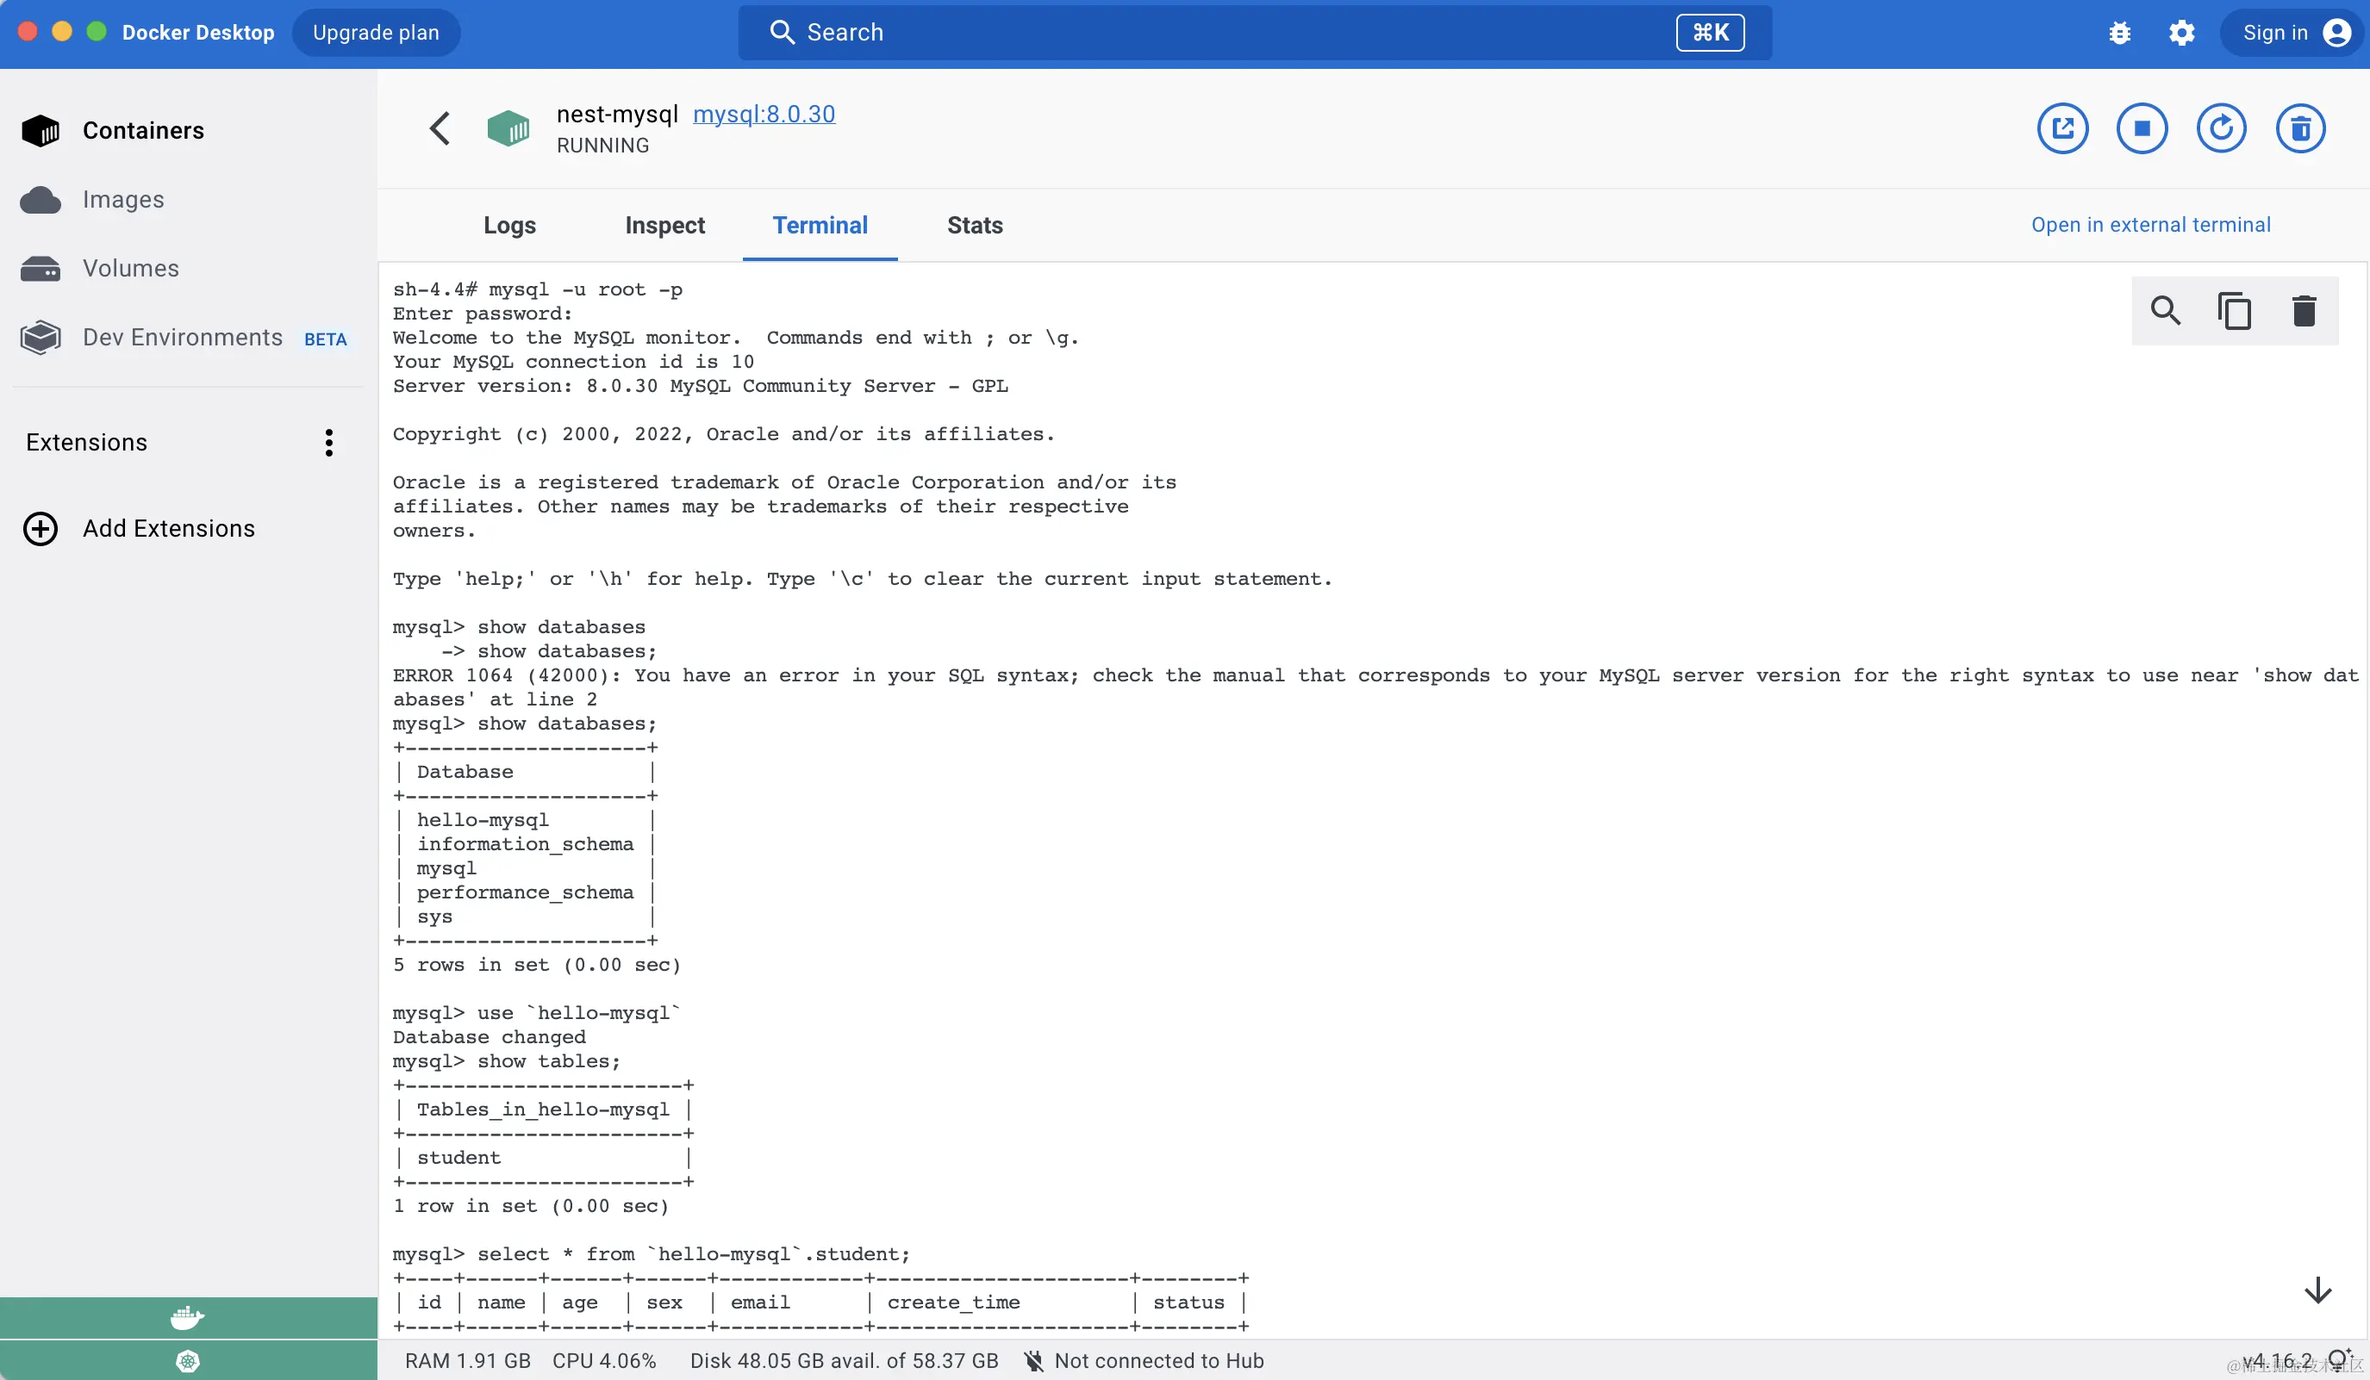The height and width of the screenshot is (1380, 2370).
Task: Clear the terminal with trash icon
Action: click(2304, 310)
